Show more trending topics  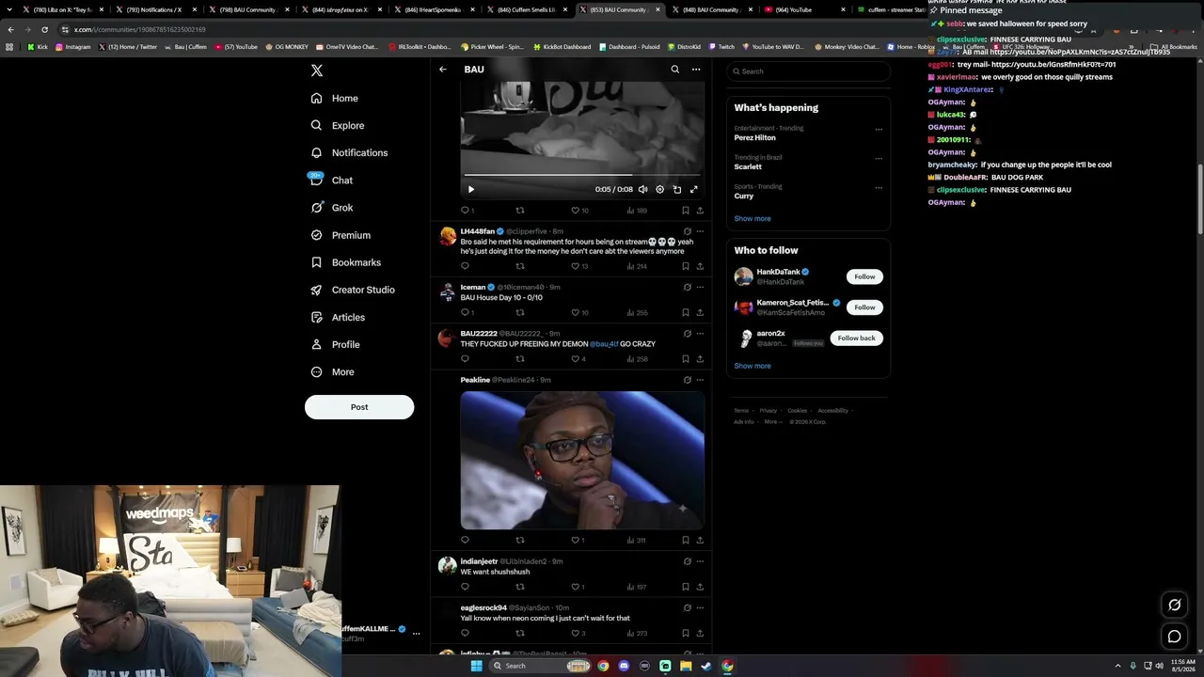752,218
